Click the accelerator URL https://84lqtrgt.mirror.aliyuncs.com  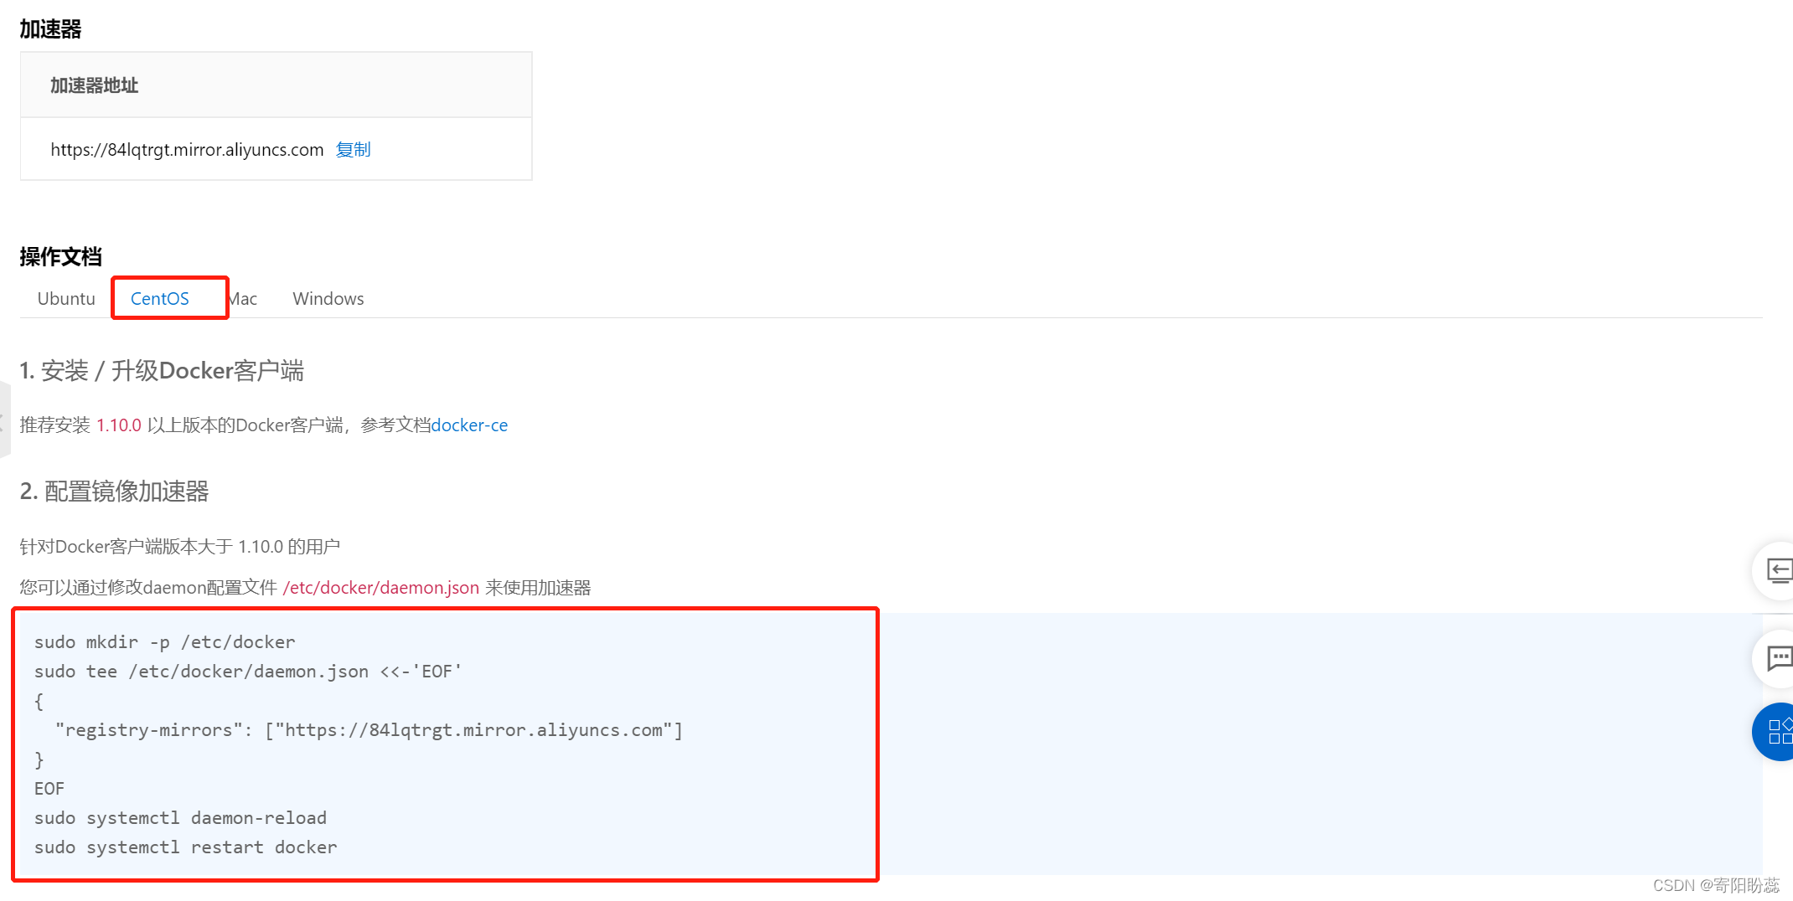(x=187, y=150)
